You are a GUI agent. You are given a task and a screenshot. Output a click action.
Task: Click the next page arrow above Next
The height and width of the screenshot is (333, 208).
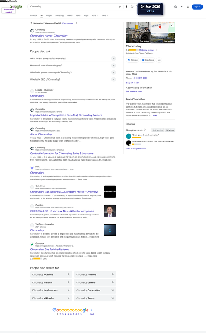tap(92, 310)
